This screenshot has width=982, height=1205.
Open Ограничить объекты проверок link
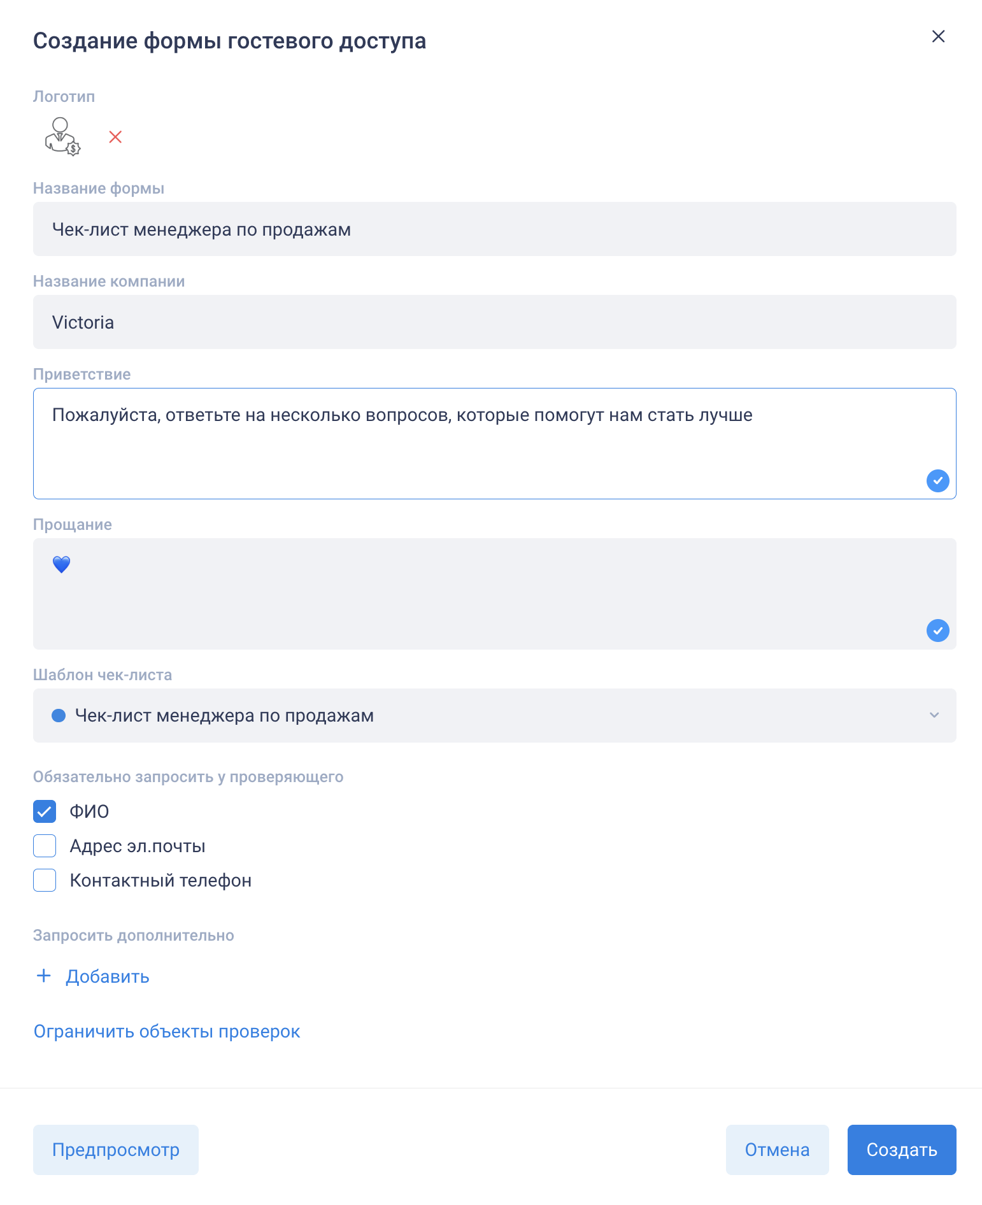tap(167, 1031)
